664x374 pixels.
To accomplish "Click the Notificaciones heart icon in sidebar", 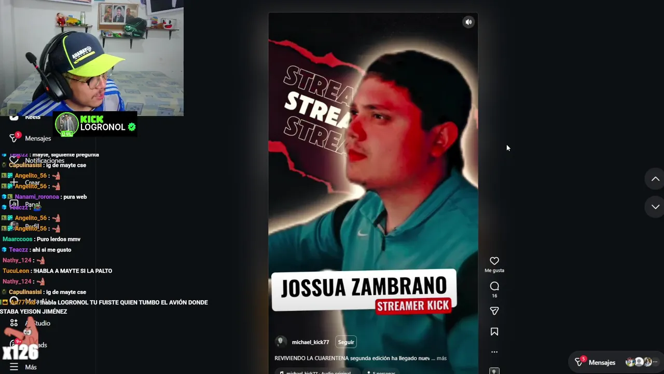I will [x=14, y=161].
